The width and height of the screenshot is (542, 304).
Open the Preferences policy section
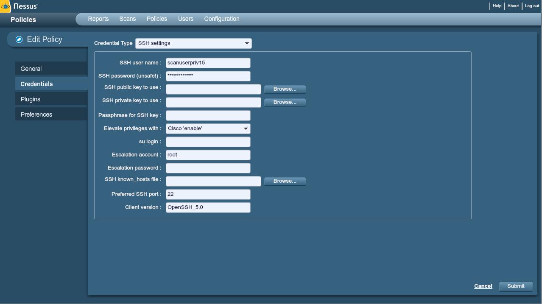click(51, 114)
